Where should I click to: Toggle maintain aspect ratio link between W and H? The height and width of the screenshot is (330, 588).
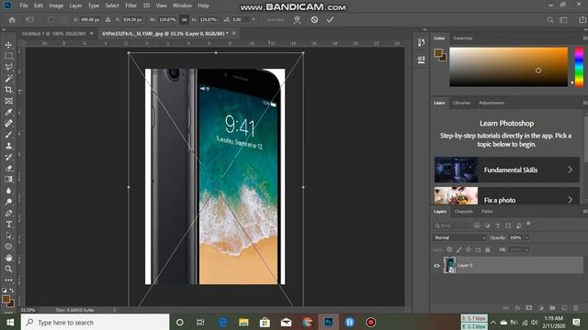(184, 19)
